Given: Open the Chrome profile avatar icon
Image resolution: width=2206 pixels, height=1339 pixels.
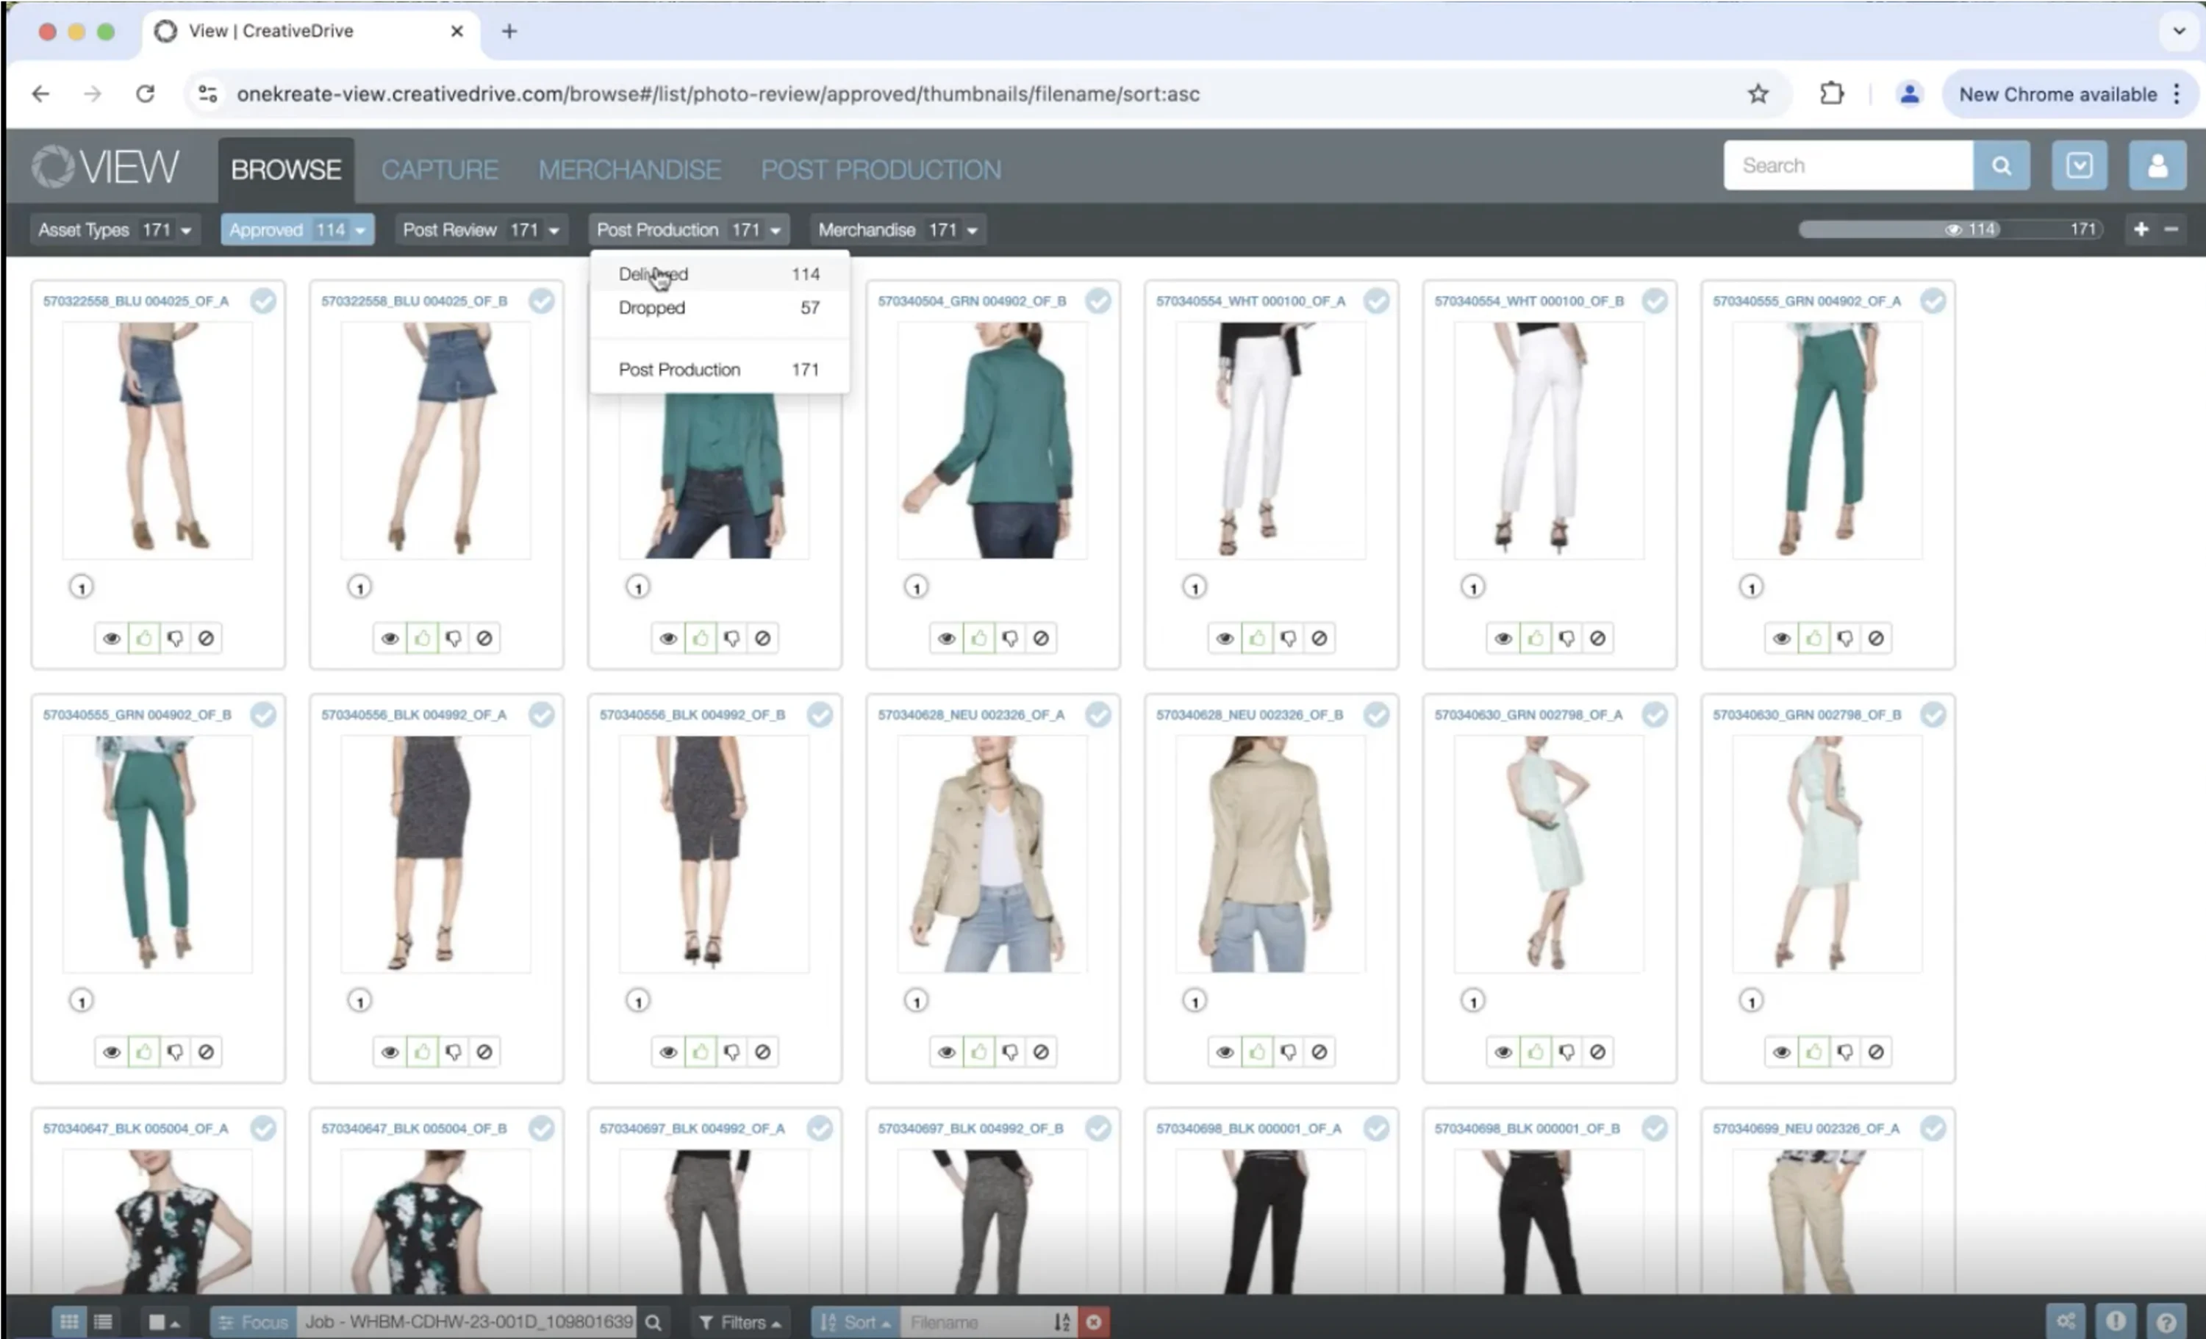Looking at the screenshot, I should pos(1909,94).
